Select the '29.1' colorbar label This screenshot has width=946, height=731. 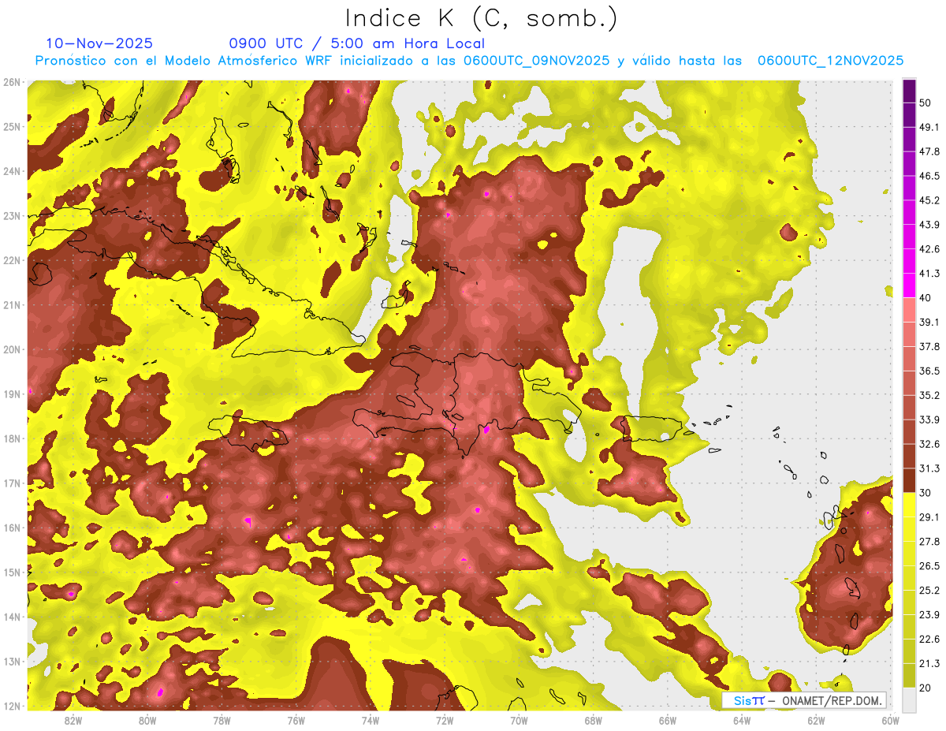(929, 517)
